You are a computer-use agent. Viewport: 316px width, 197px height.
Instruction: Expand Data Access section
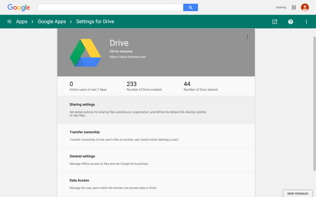coord(156,184)
